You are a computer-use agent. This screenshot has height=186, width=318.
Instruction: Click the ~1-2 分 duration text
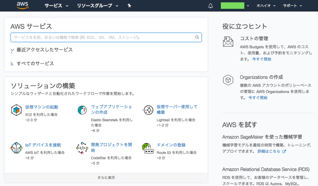162,125
